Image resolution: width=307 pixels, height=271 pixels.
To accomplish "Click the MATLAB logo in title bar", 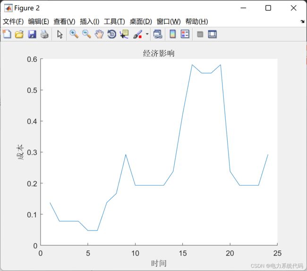I will [8, 8].
